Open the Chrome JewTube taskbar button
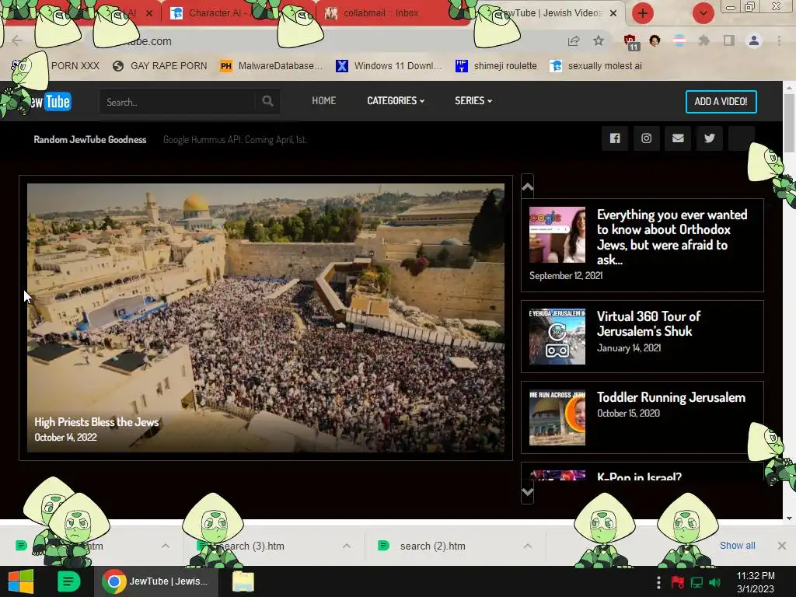 tap(156, 581)
